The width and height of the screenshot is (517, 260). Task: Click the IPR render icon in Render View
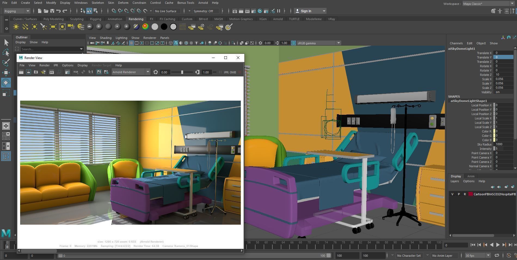pyautogui.click(x=51, y=72)
